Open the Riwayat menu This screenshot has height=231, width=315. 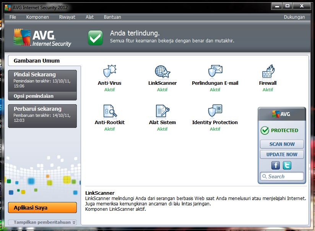coord(67,17)
